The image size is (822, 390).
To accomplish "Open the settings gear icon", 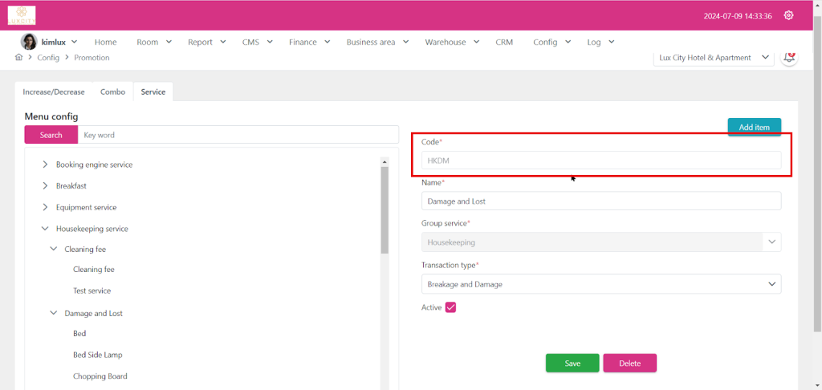I will [788, 15].
